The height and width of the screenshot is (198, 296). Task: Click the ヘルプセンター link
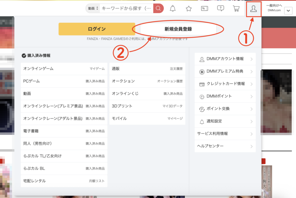tap(225, 146)
